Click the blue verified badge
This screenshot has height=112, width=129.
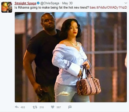[x=38, y=3]
